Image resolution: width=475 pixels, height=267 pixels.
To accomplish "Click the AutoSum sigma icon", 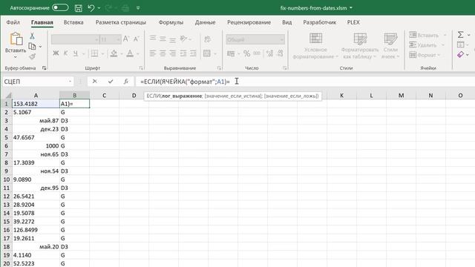I will [x=460, y=35].
